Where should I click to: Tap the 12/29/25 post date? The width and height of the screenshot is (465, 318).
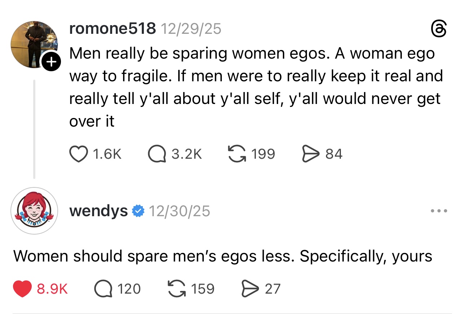[x=190, y=28]
